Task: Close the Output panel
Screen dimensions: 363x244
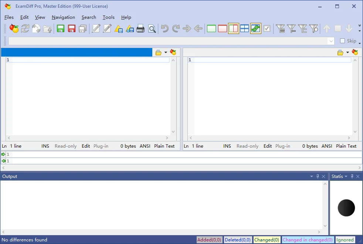Action: click(323, 176)
